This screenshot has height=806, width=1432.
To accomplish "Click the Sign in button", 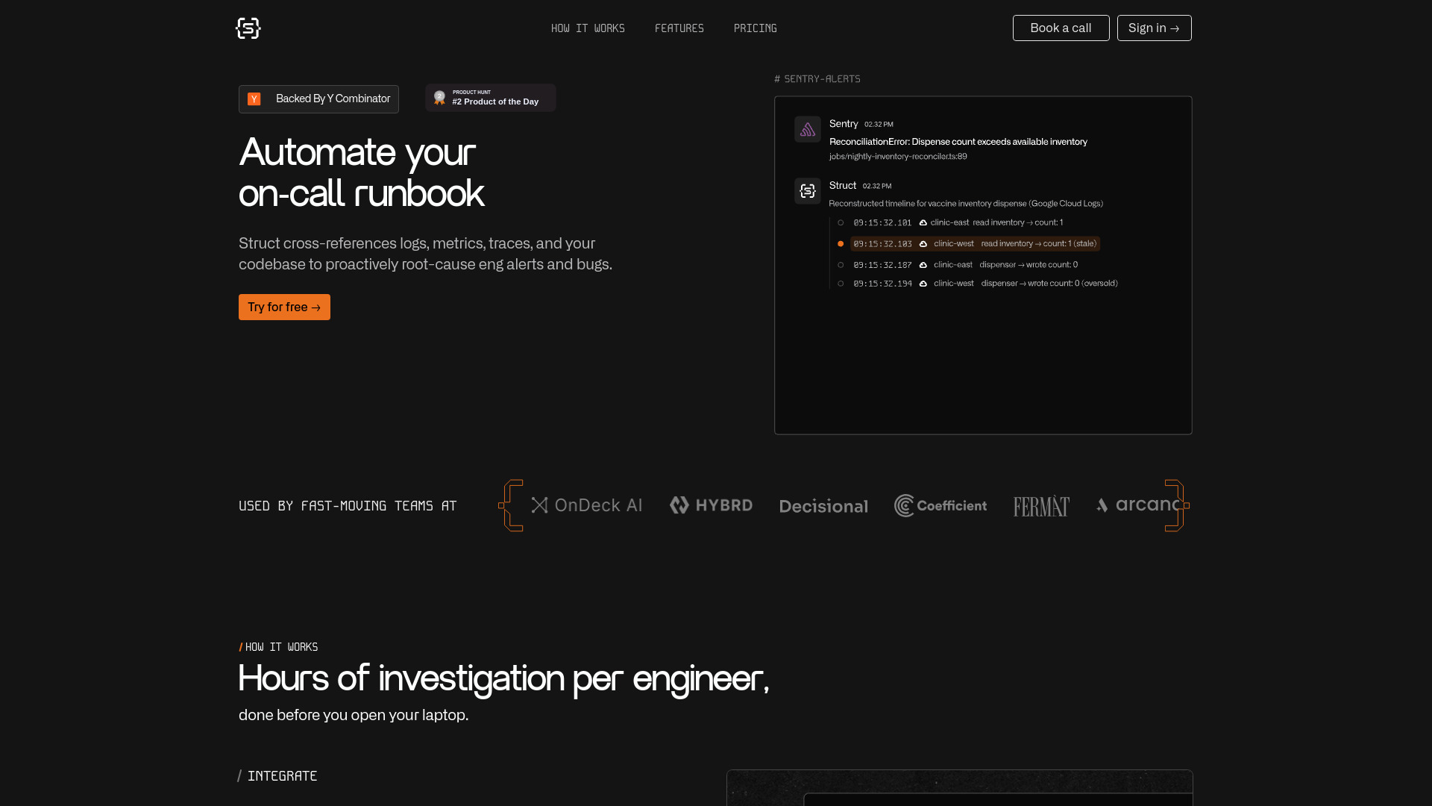I will click(x=1154, y=28).
